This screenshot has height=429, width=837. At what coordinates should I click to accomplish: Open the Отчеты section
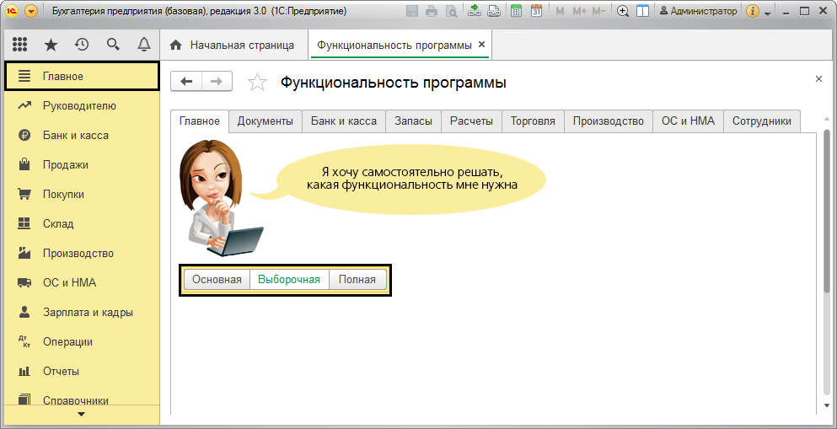tap(82, 372)
